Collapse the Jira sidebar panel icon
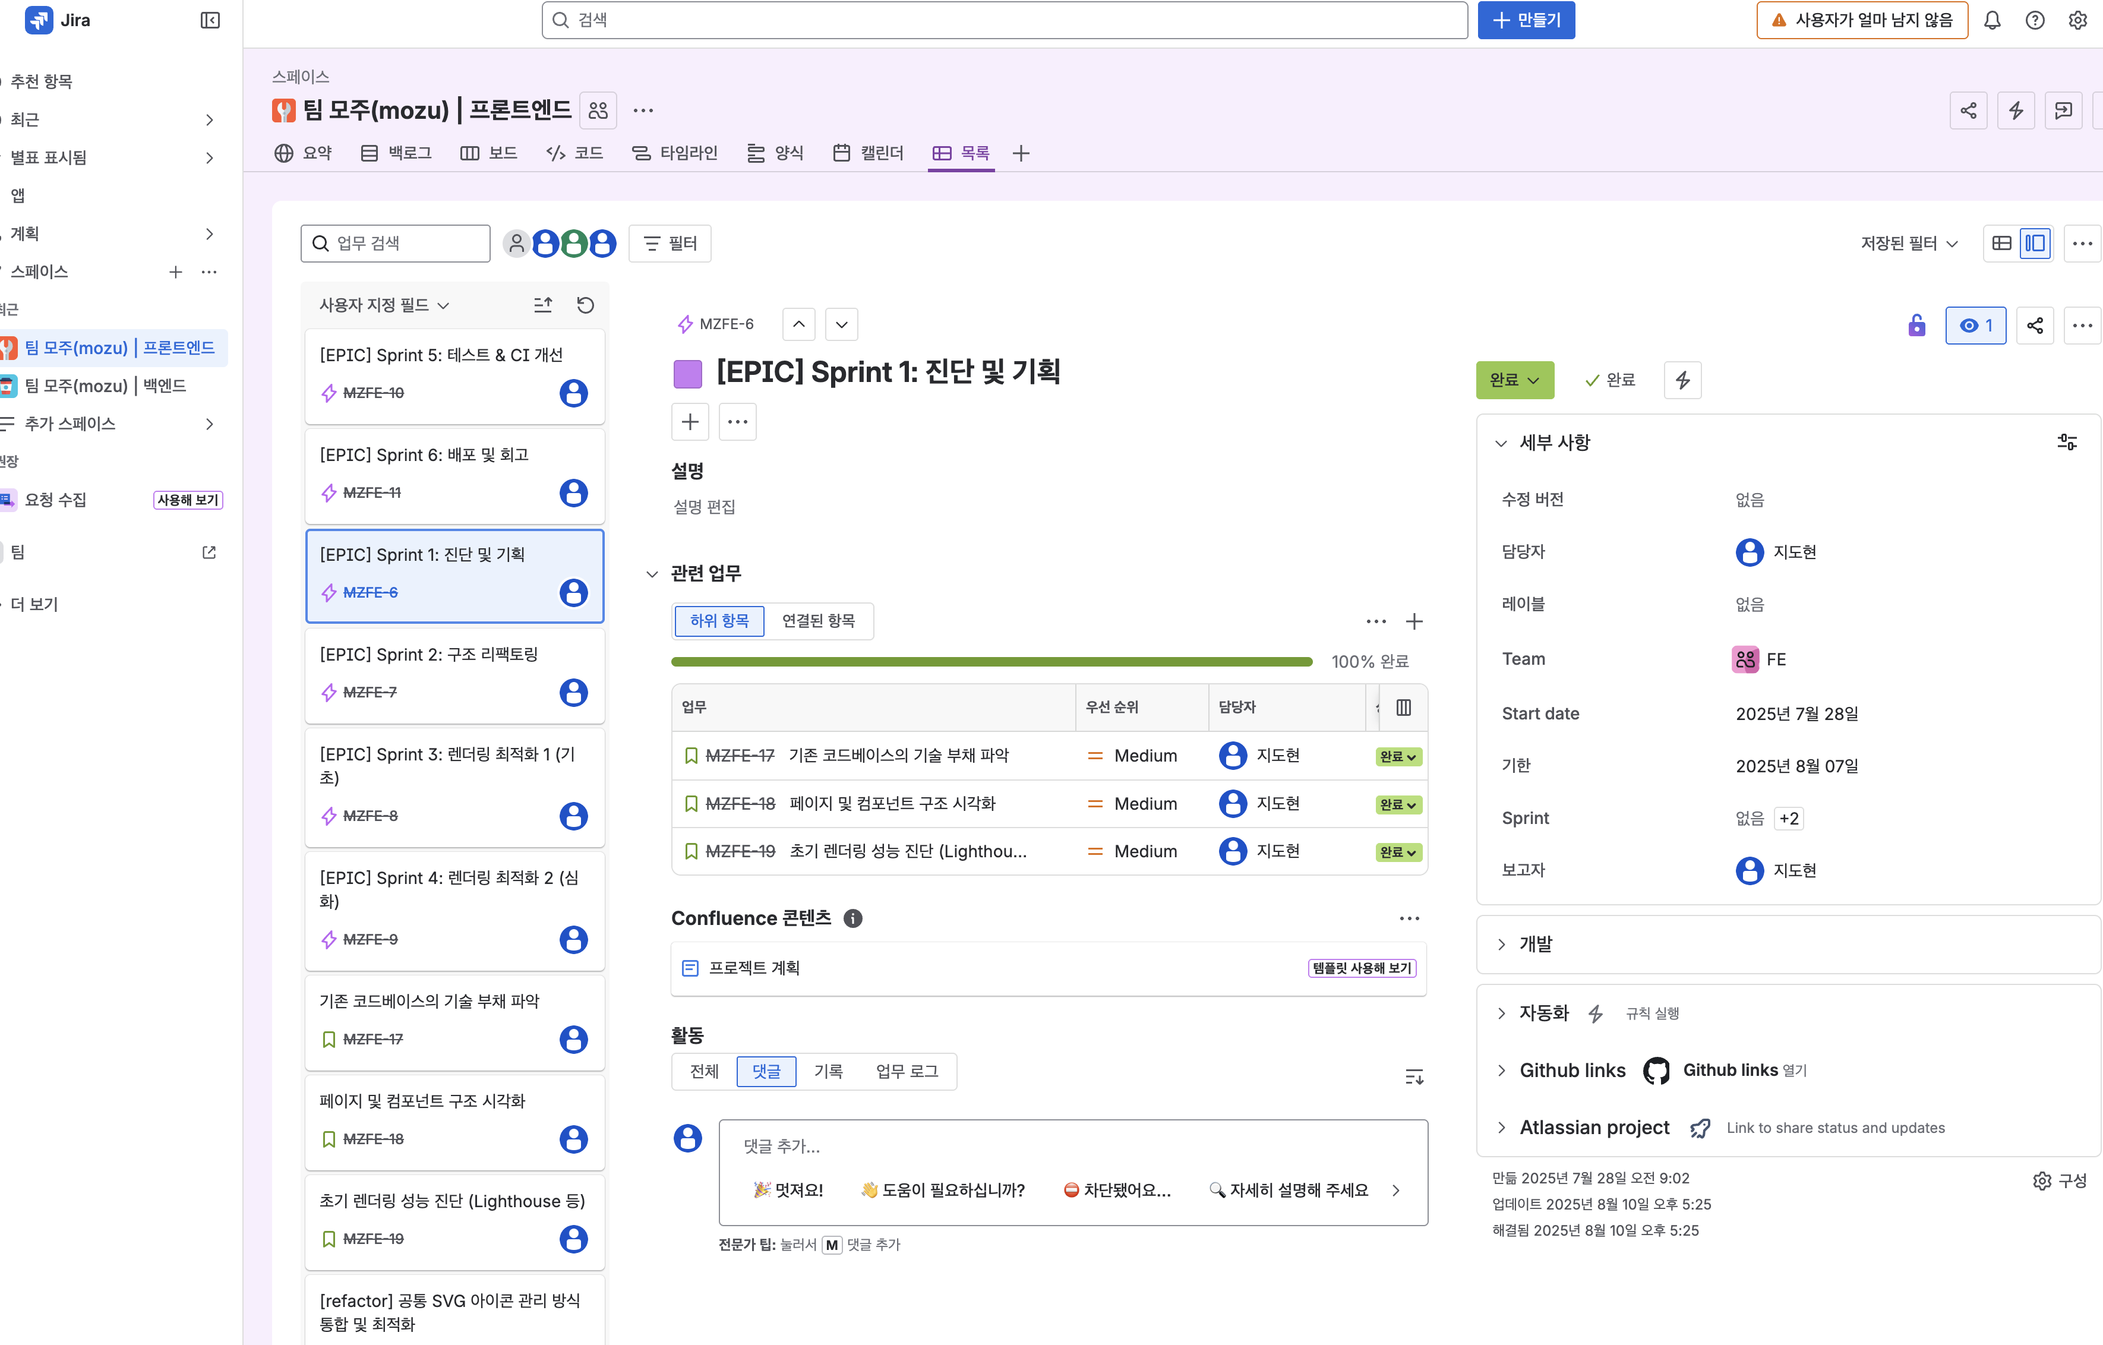 click(x=210, y=20)
